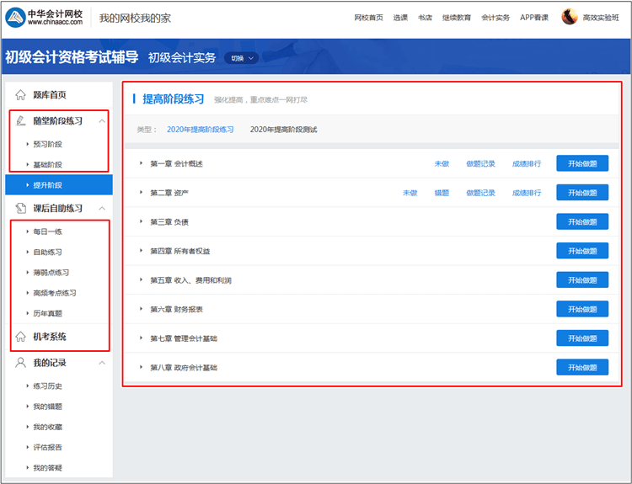
Task: Open 成绩排行 for 第二章 资产
Action: point(527,193)
